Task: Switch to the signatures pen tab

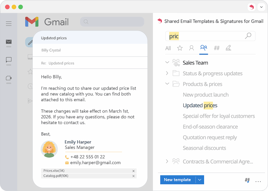Action: click(x=228, y=48)
